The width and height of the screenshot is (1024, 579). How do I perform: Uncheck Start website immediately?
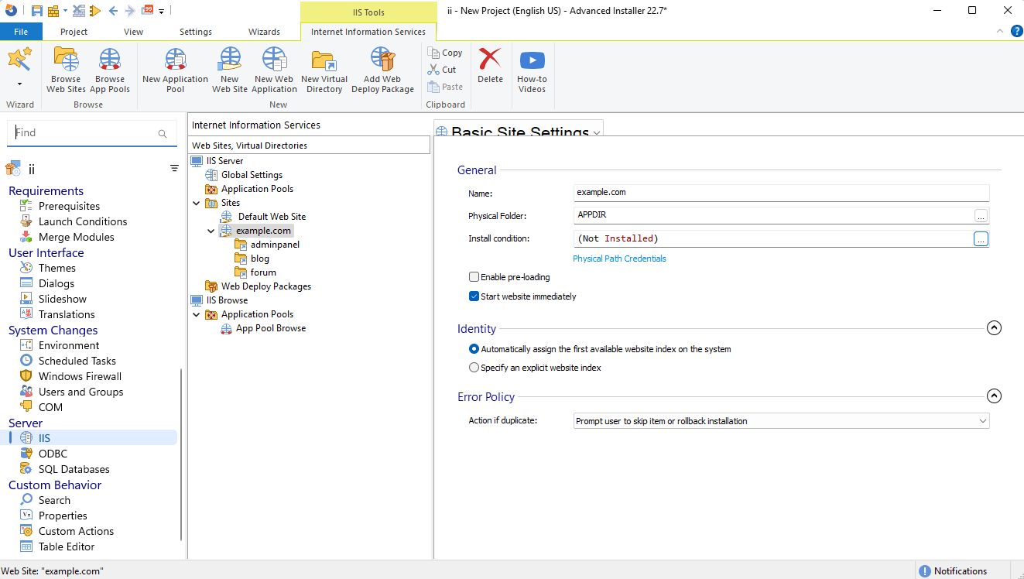point(474,295)
